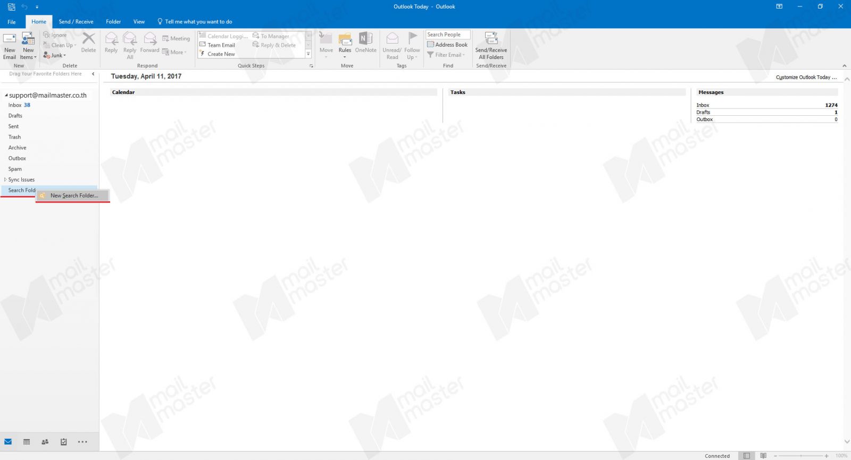The image size is (851, 460).
Task: Open the Drafts folder
Action: [x=15, y=116]
